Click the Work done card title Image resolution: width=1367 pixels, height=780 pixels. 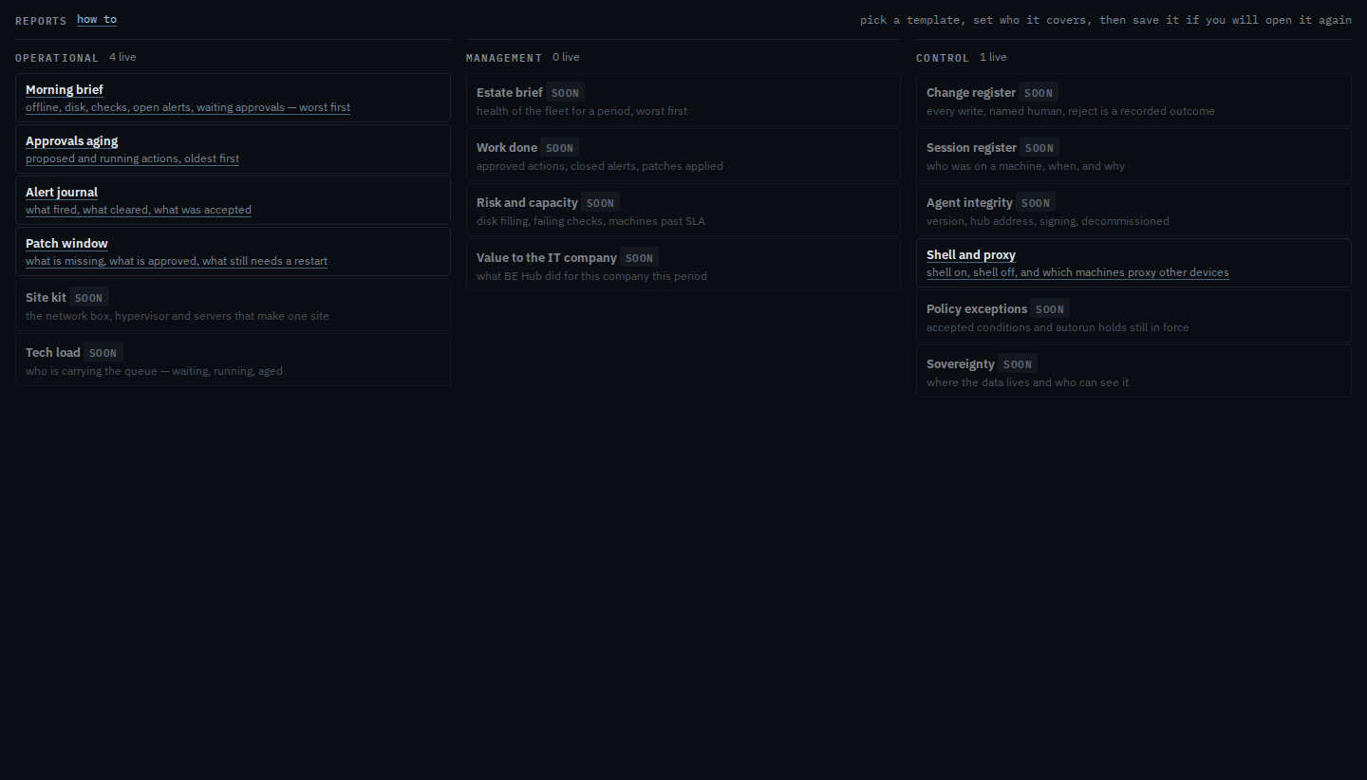507,147
